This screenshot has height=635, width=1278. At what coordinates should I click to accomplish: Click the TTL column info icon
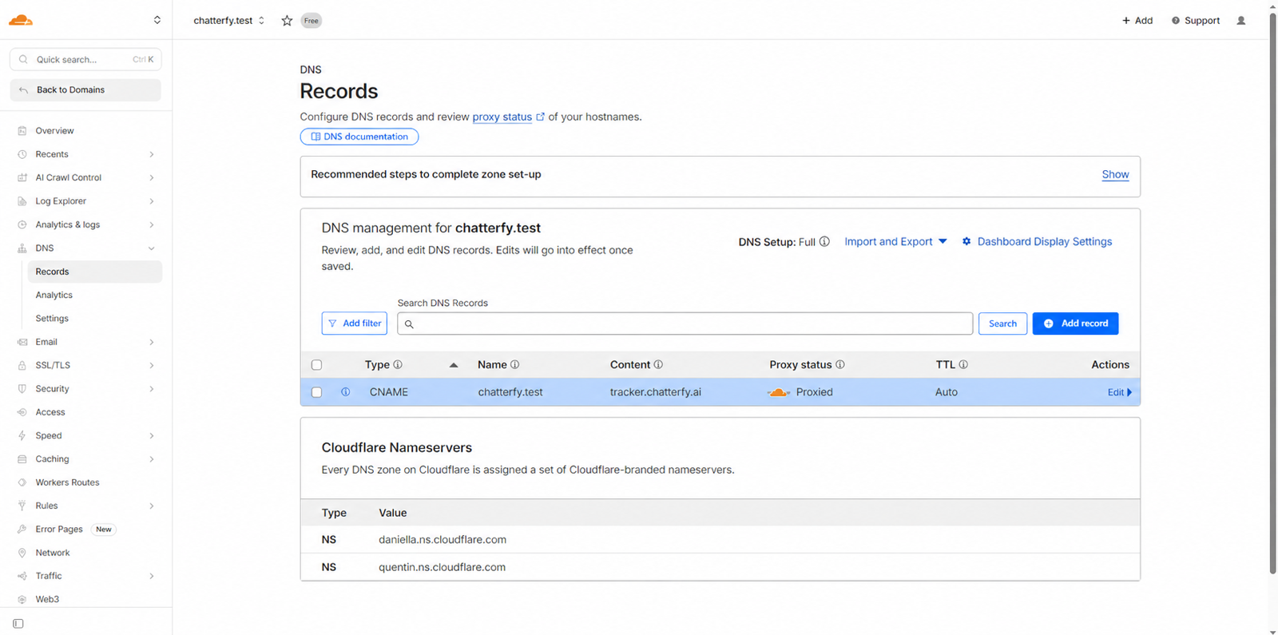(x=963, y=364)
